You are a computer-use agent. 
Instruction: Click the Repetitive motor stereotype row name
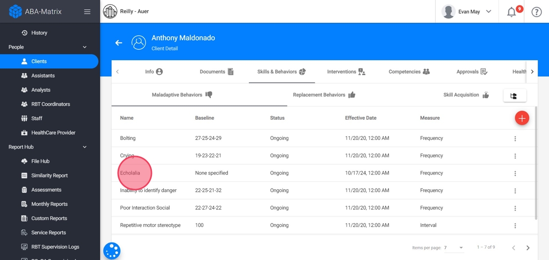click(150, 225)
